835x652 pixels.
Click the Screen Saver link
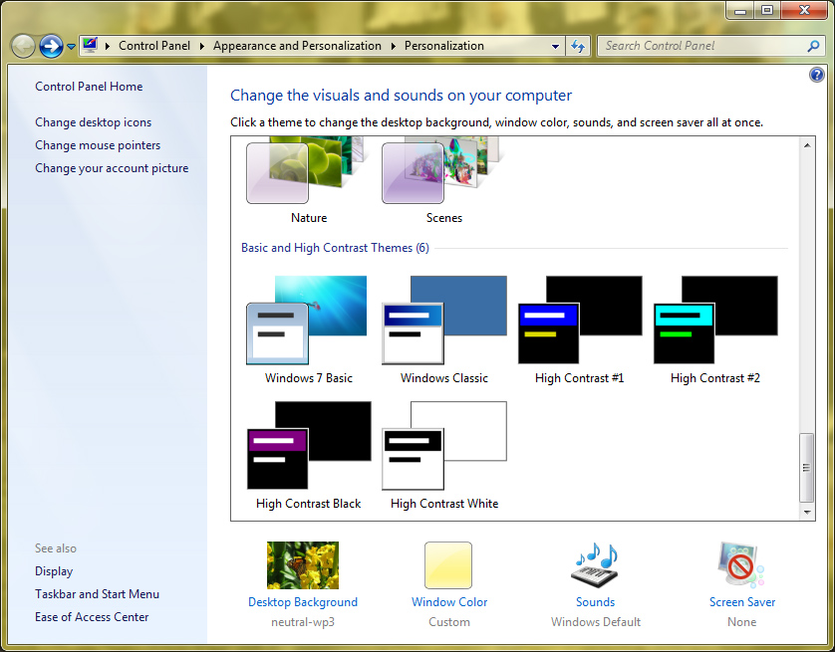coord(742,602)
